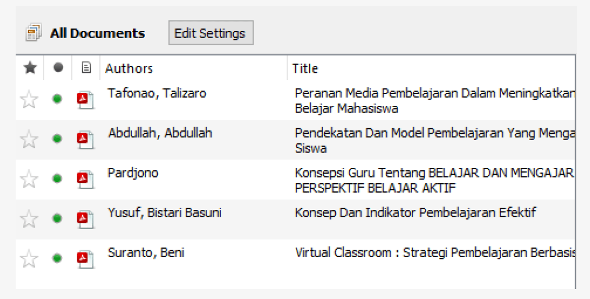Click the Edit Settings button
The width and height of the screenshot is (590, 299).
[210, 33]
